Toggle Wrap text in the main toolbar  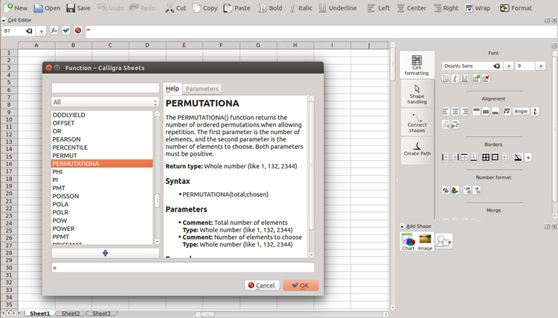(478, 8)
